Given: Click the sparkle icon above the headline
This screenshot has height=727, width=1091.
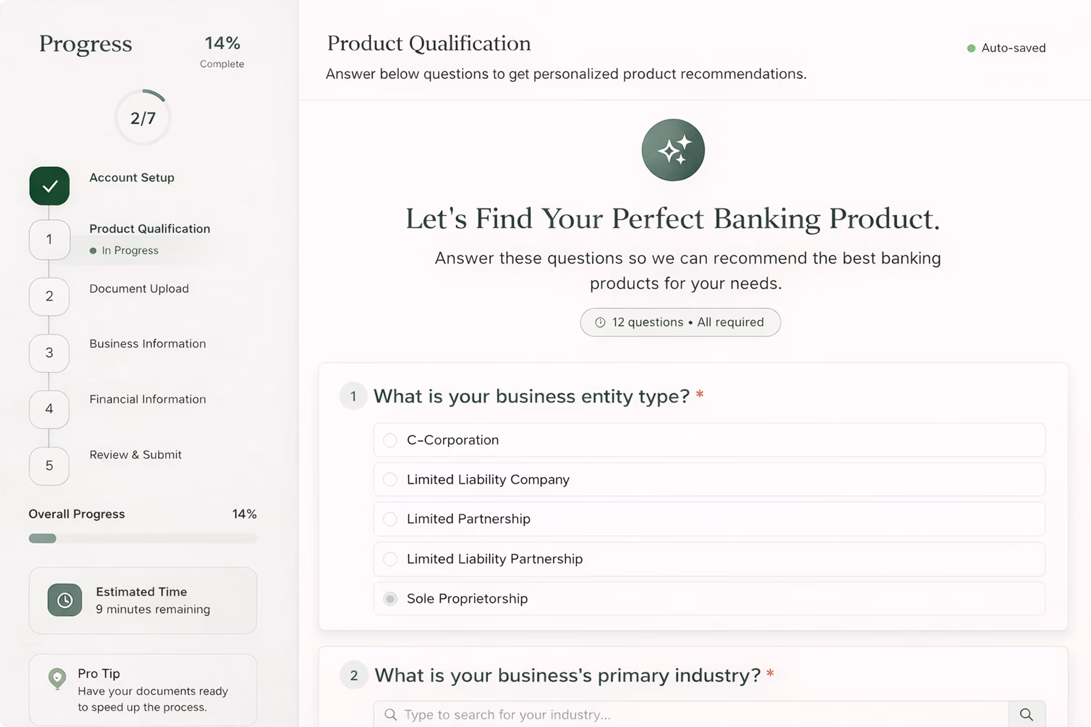Looking at the screenshot, I should tap(673, 150).
